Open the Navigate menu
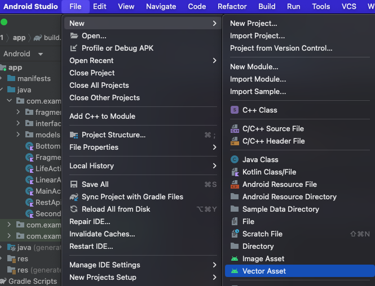Viewport: 375px width, 286px height. [x=161, y=6]
